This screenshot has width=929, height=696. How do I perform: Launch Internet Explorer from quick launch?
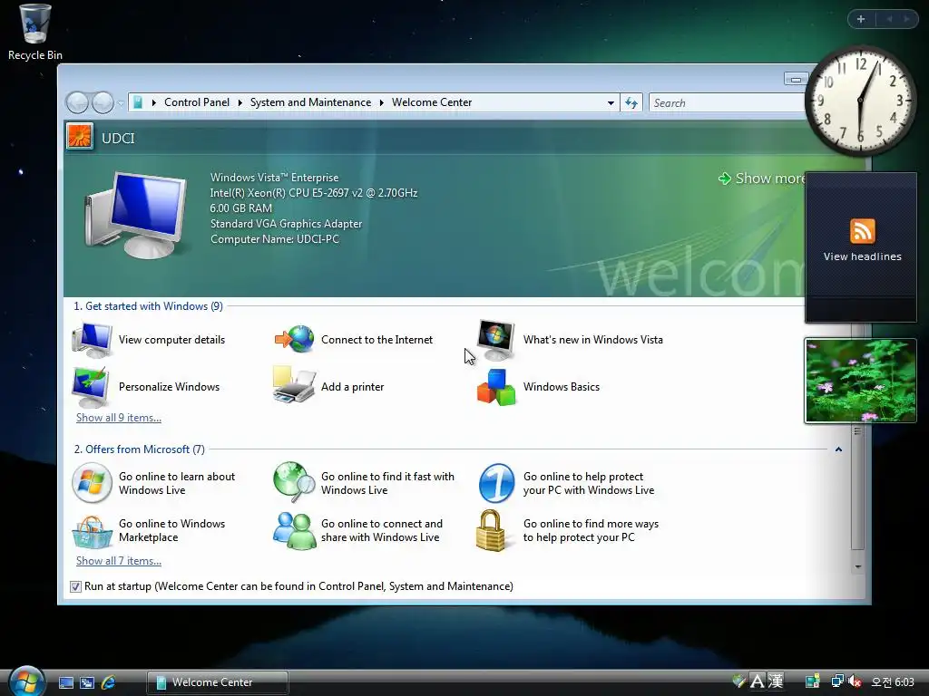pos(109,682)
